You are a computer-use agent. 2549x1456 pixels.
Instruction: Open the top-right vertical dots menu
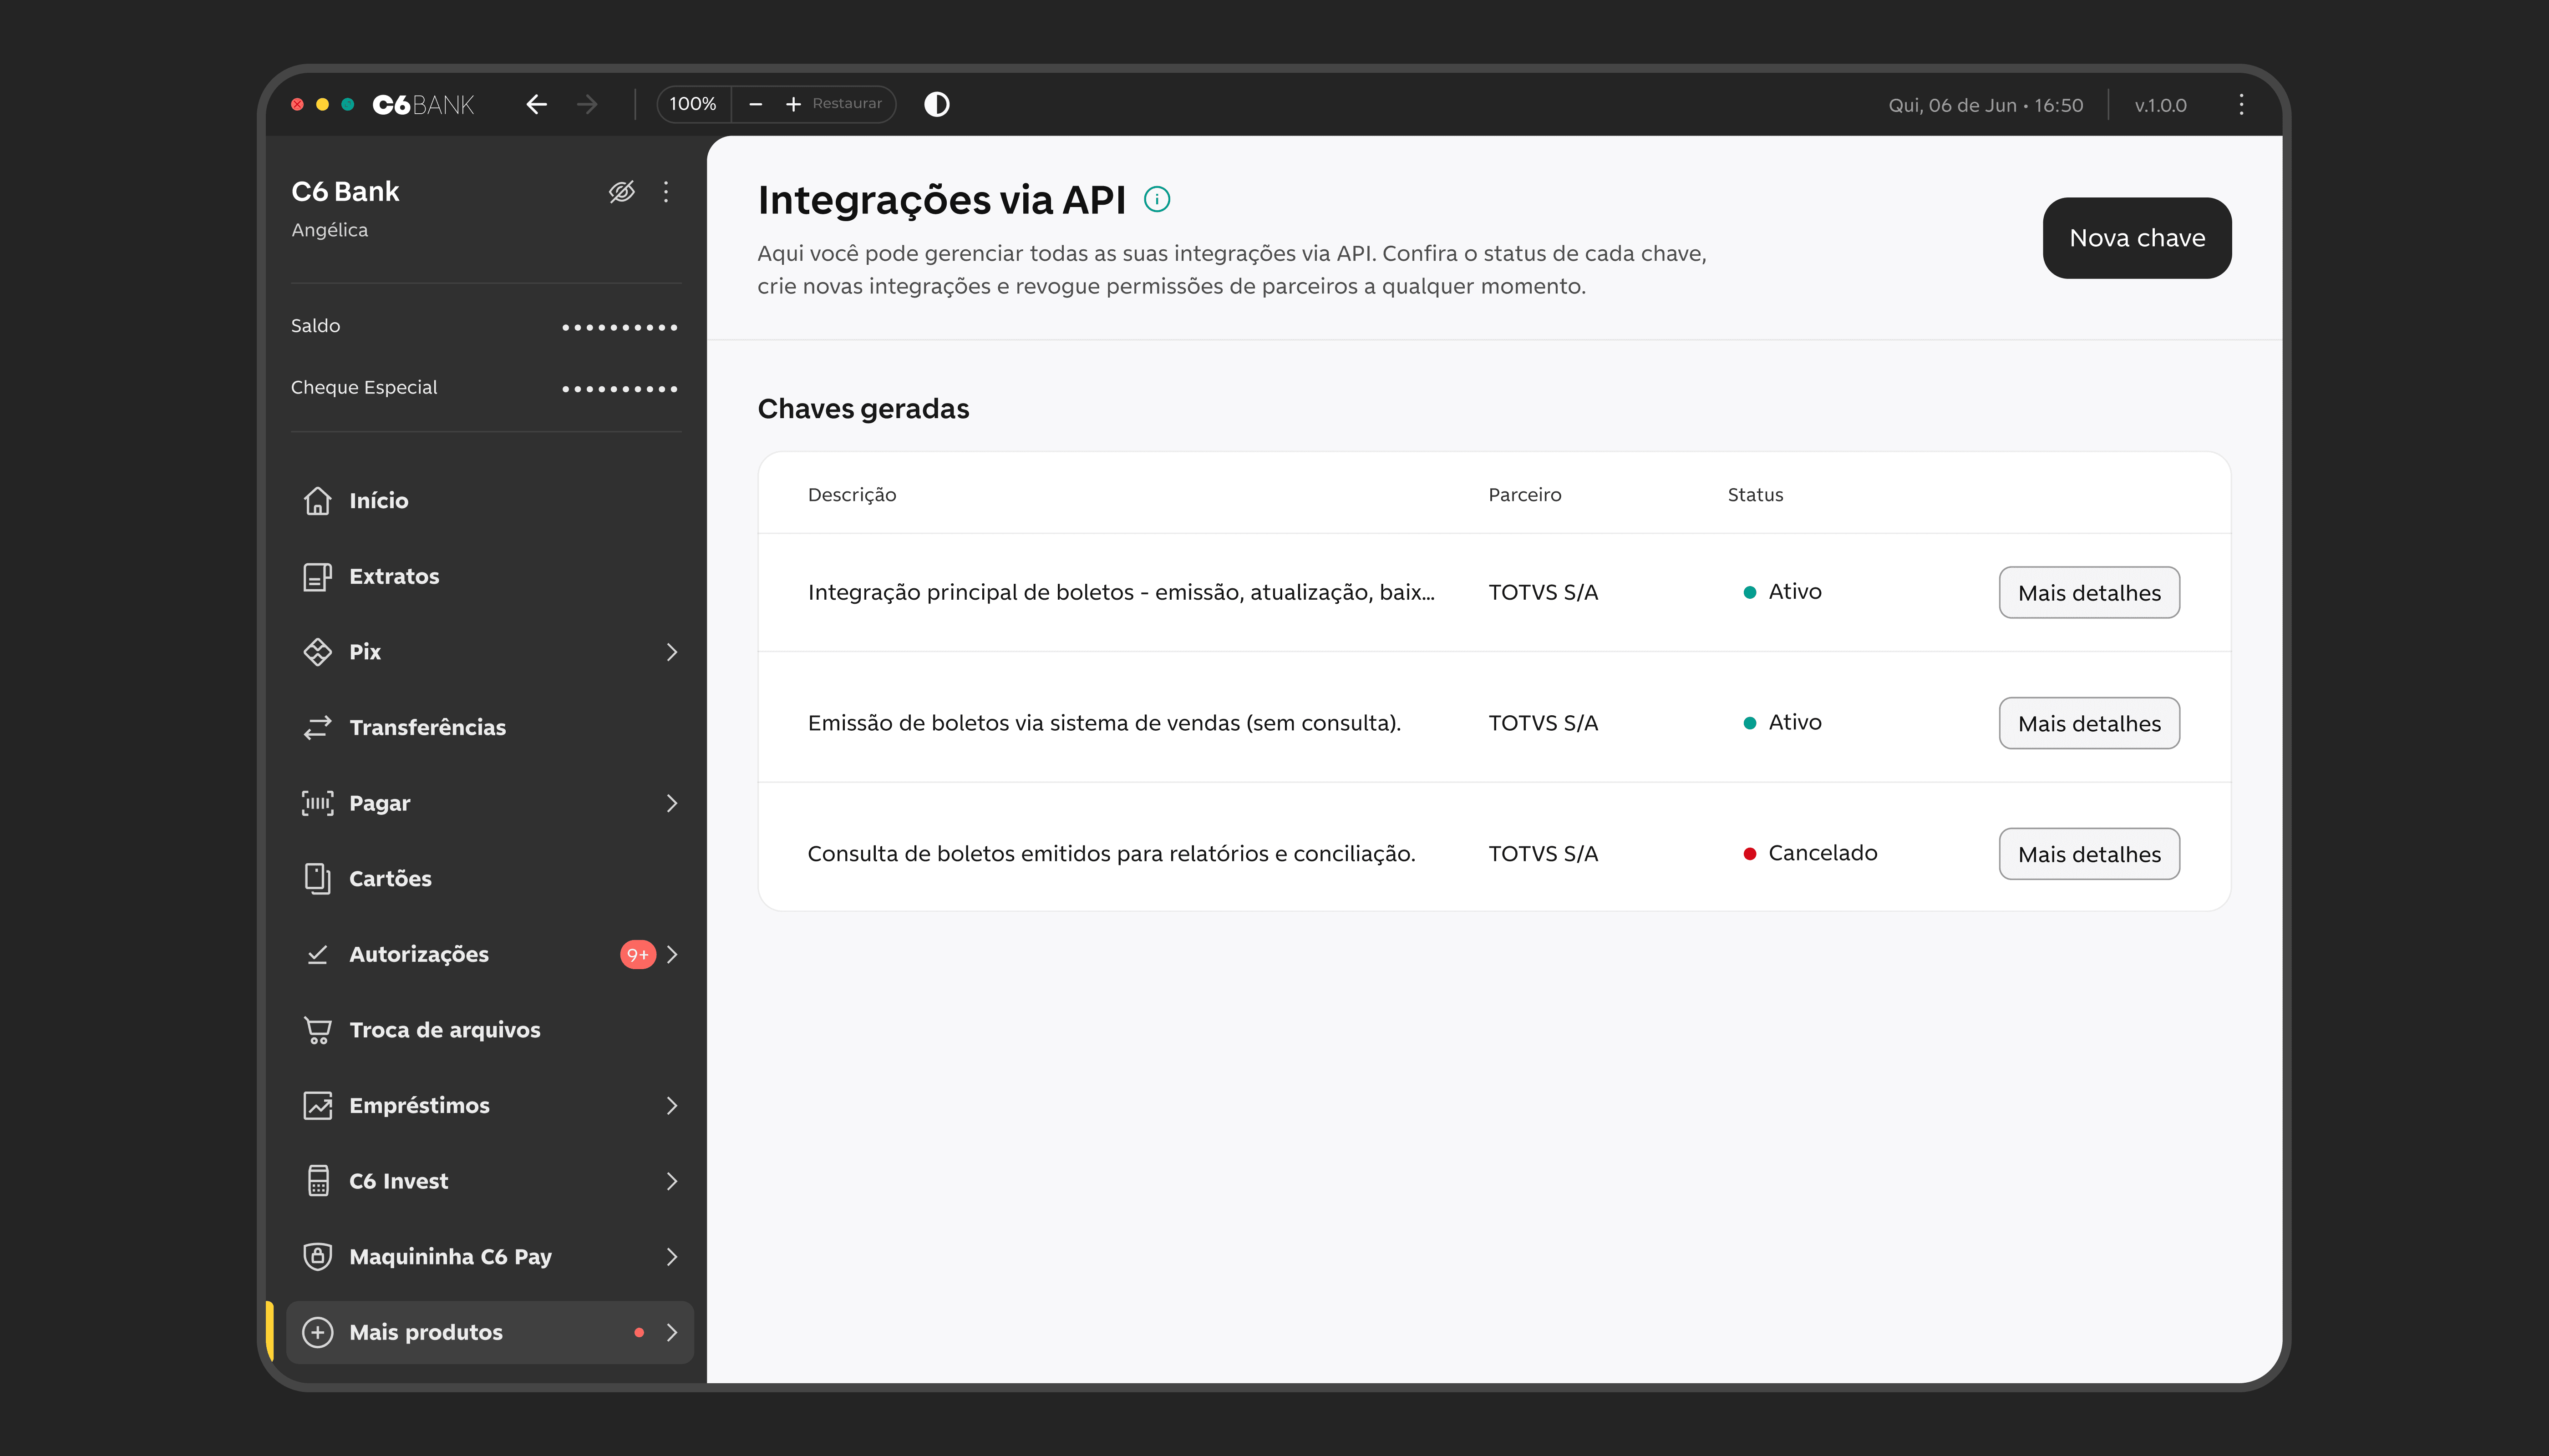[x=2241, y=104]
